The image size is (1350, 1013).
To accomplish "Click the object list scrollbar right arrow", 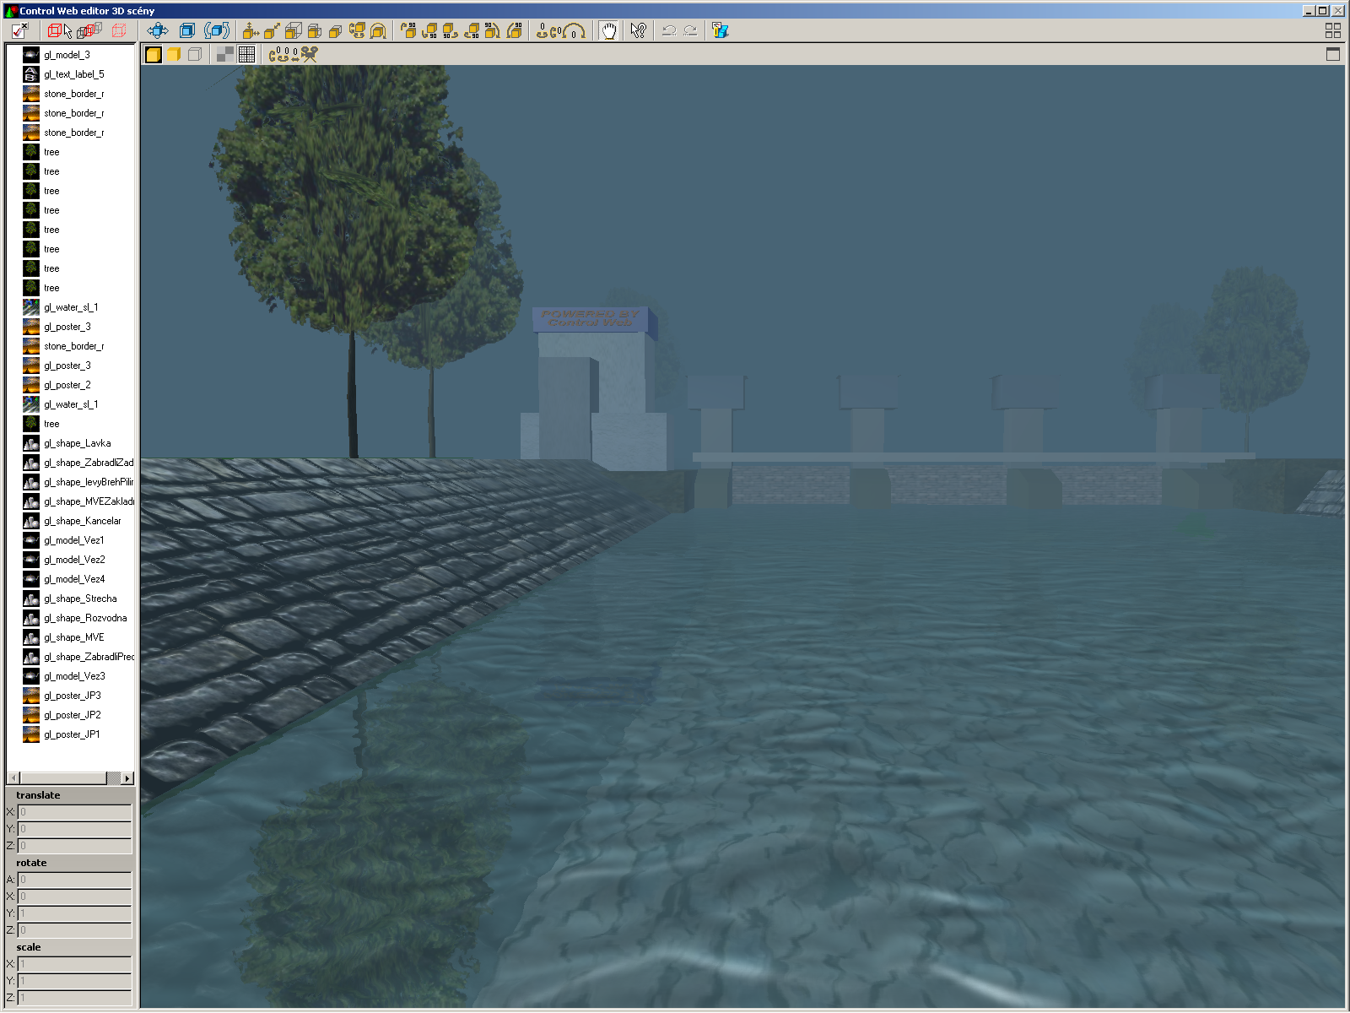I will 127,778.
